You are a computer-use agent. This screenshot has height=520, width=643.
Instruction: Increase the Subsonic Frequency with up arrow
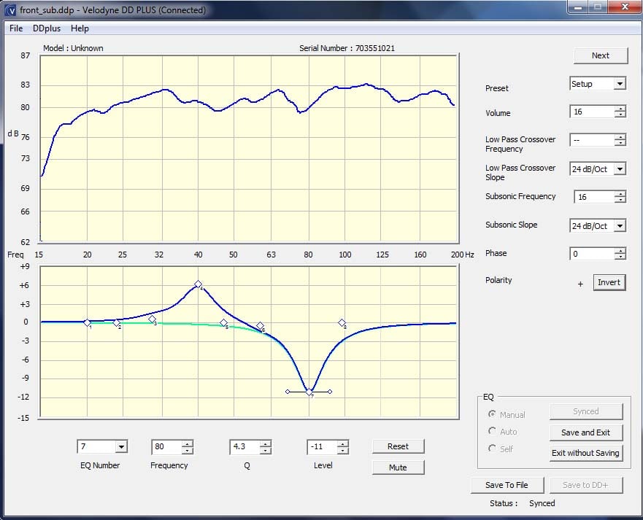pyautogui.click(x=620, y=194)
